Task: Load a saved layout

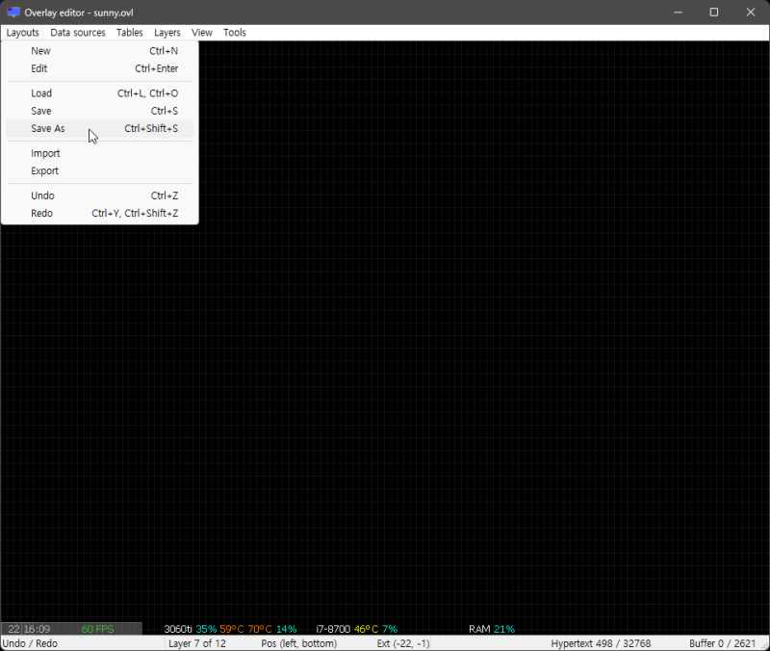Action: (41, 92)
